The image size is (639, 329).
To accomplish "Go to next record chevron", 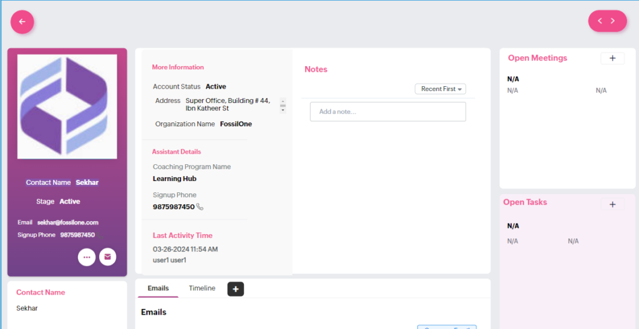I will [613, 21].
